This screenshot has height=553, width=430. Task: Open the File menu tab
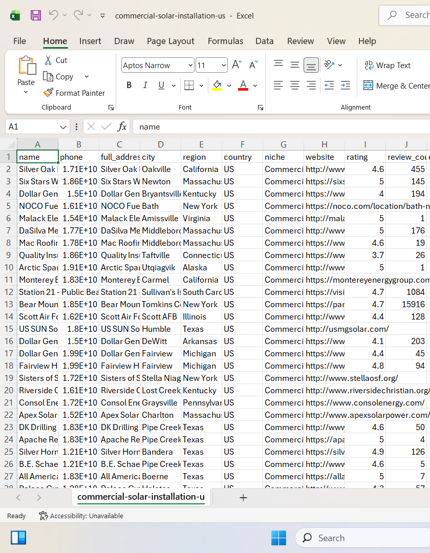coord(20,41)
